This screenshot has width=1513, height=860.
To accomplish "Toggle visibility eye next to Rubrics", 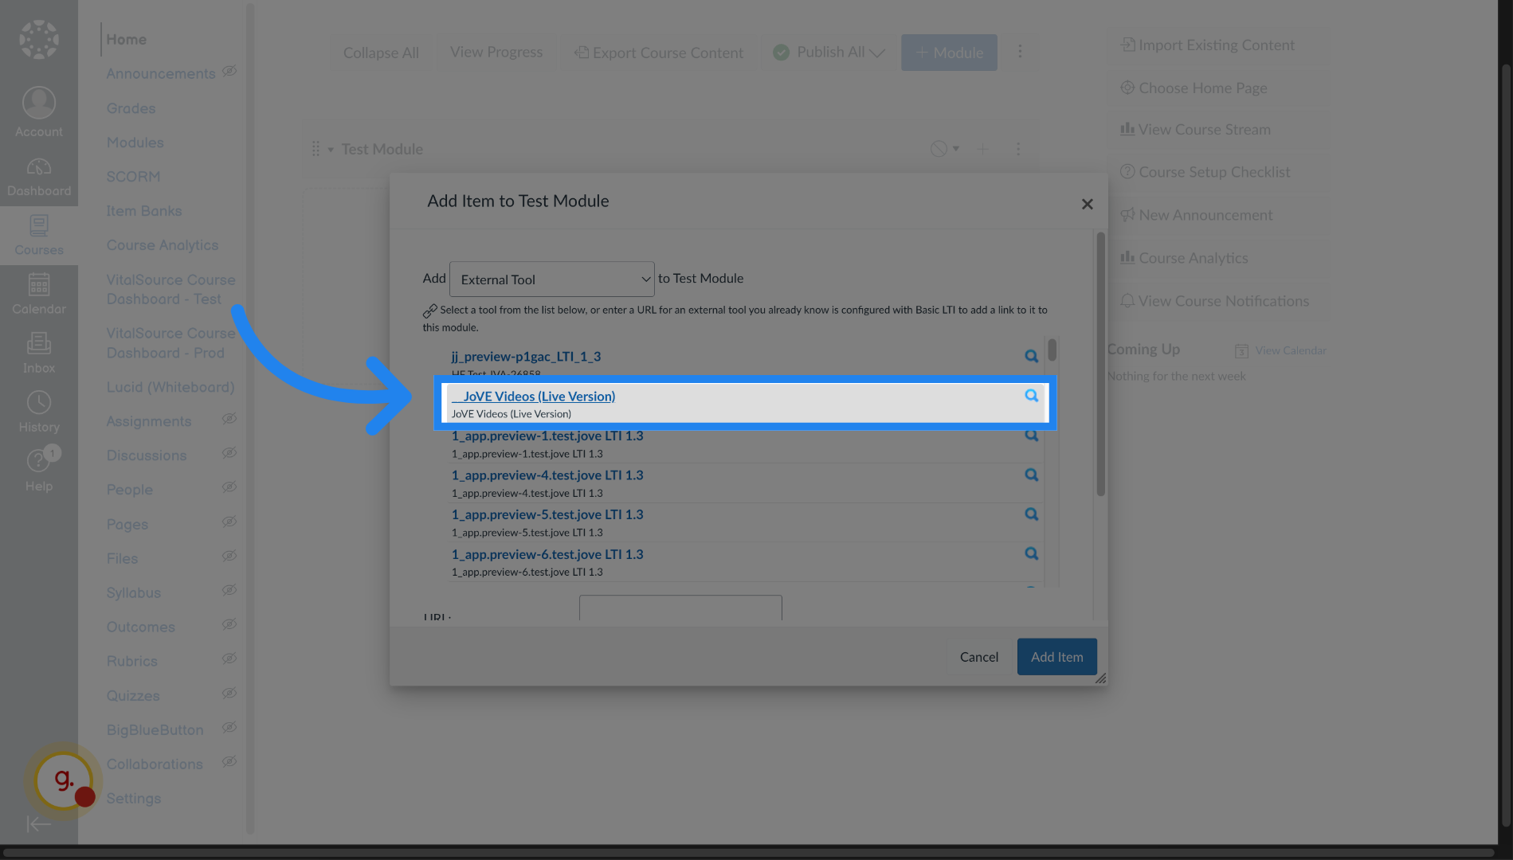I will point(229,659).
